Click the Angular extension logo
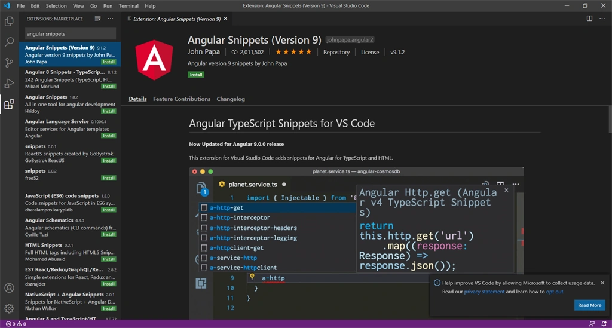 coord(154,60)
